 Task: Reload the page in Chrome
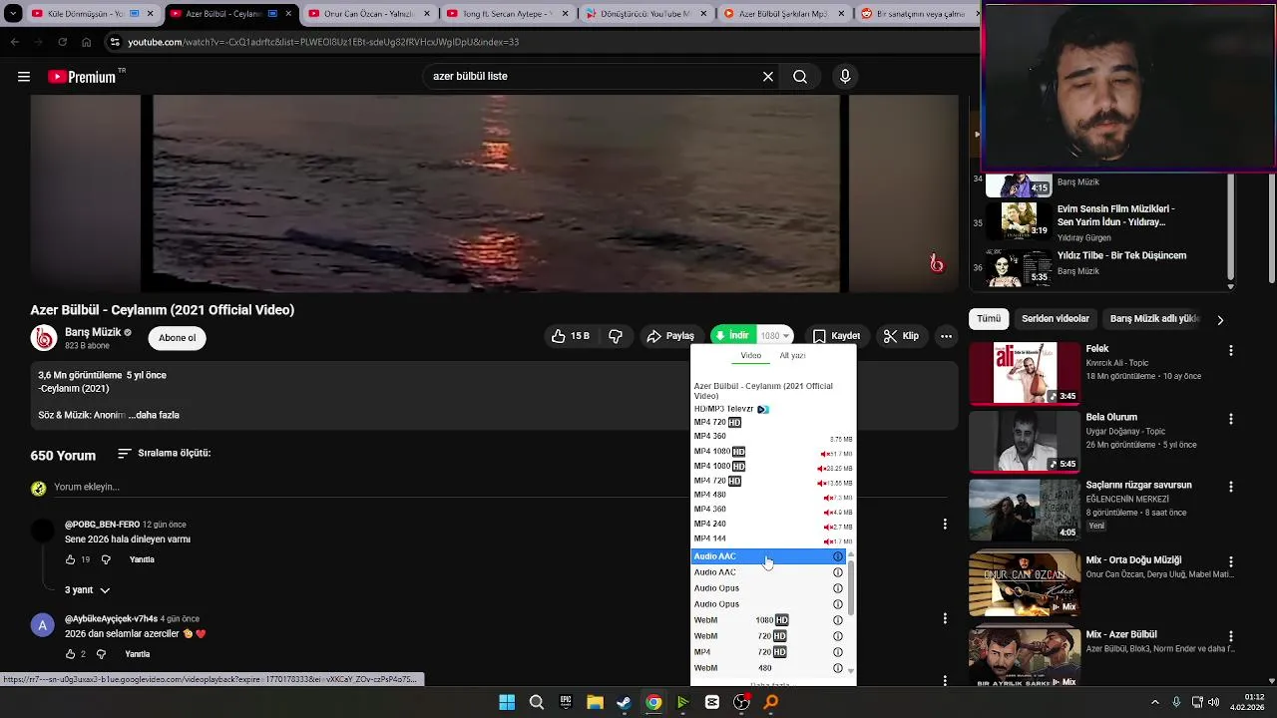coord(62,42)
